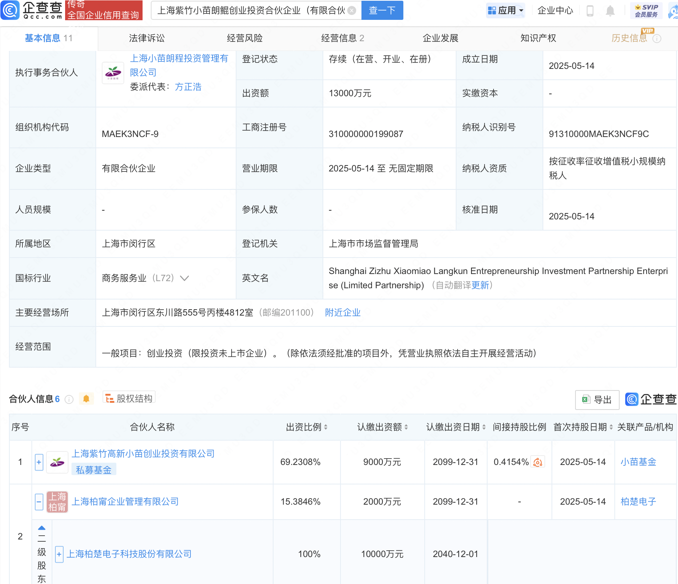Click the 私募基金 tag
The height and width of the screenshot is (584, 678).
coord(94,470)
